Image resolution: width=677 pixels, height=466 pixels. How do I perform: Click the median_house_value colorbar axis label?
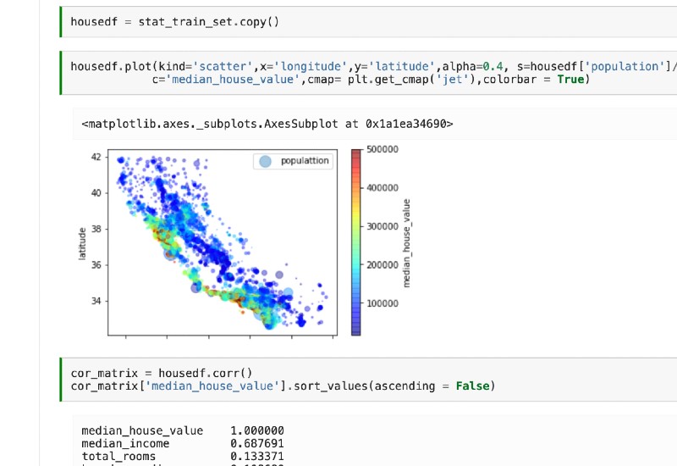[407, 242]
